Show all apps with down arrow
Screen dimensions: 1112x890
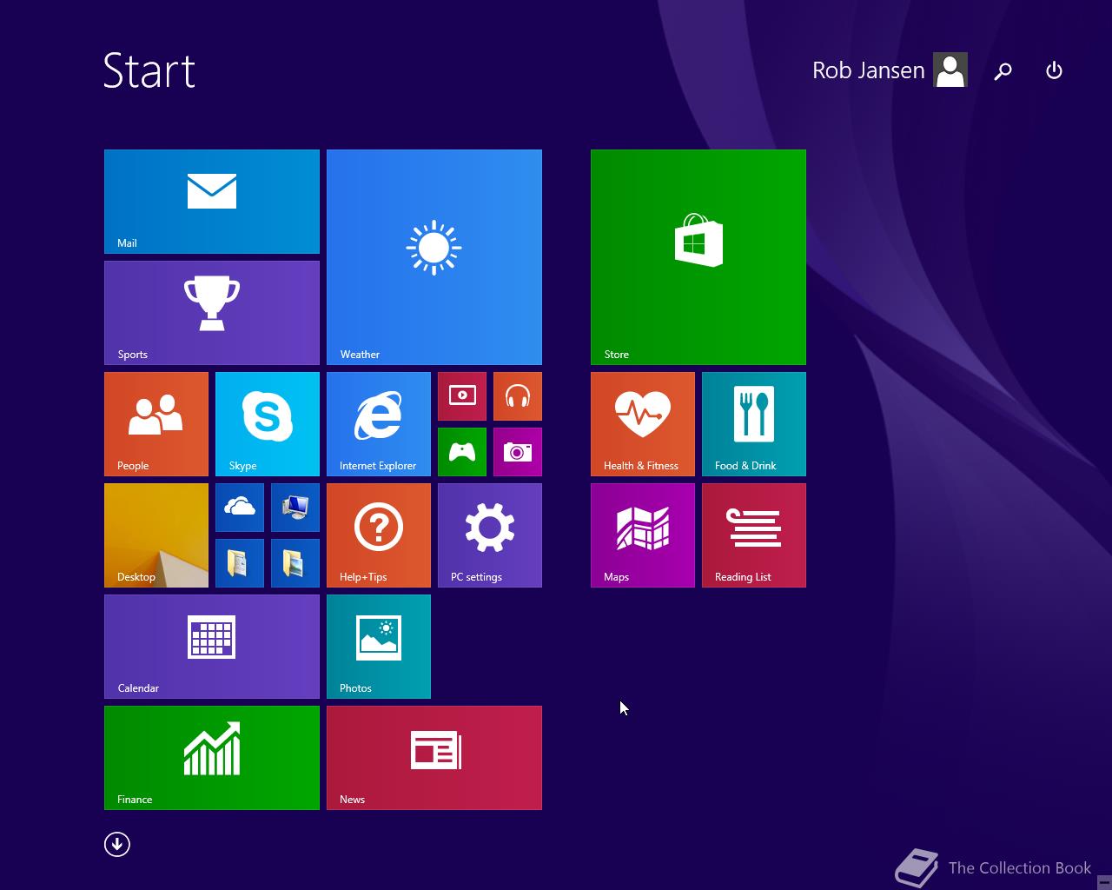(x=117, y=844)
